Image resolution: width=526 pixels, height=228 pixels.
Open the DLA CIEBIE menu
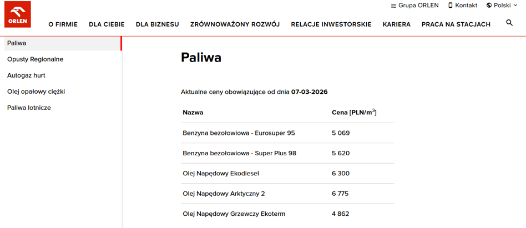click(107, 24)
